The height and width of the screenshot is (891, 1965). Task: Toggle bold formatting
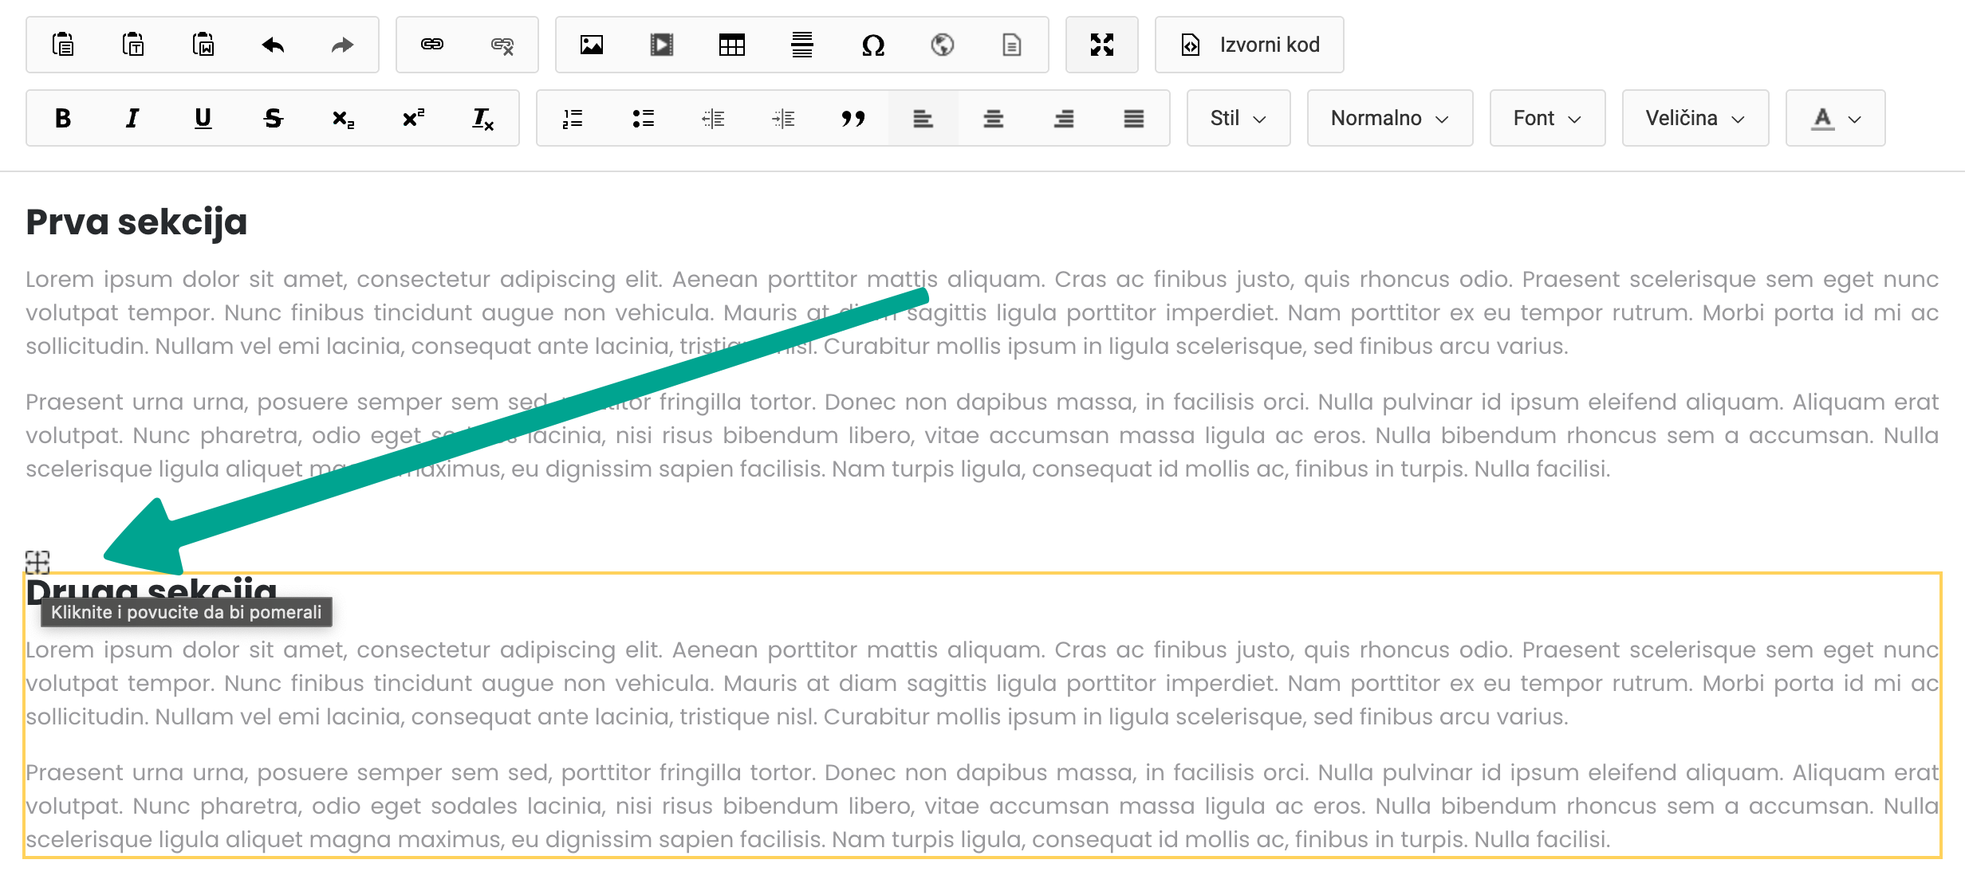[62, 118]
